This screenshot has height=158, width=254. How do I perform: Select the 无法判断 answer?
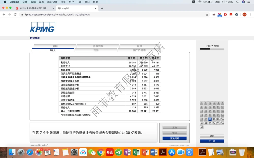pos(174,138)
